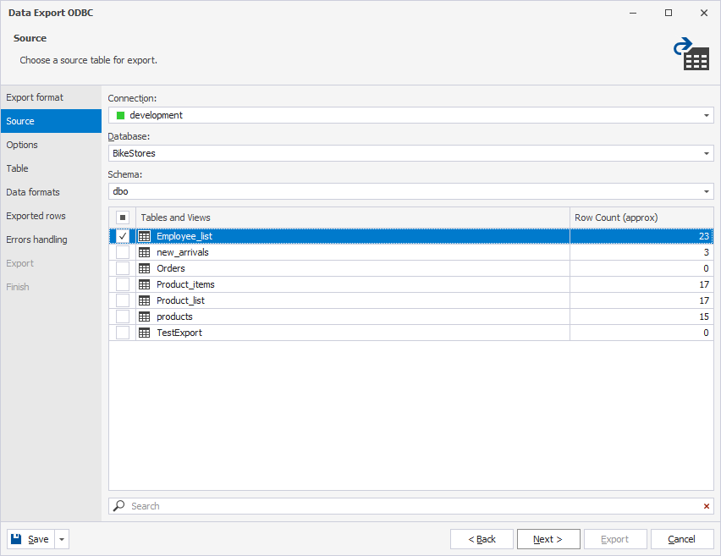Click the table icon next to Product_items
Image resolution: width=721 pixels, height=556 pixels.
click(x=145, y=284)
